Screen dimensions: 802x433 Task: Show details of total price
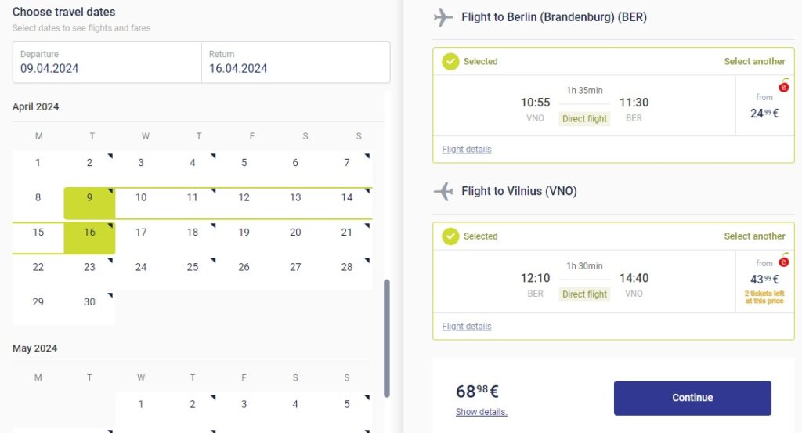pyautogui.click(x=481, y=412)
